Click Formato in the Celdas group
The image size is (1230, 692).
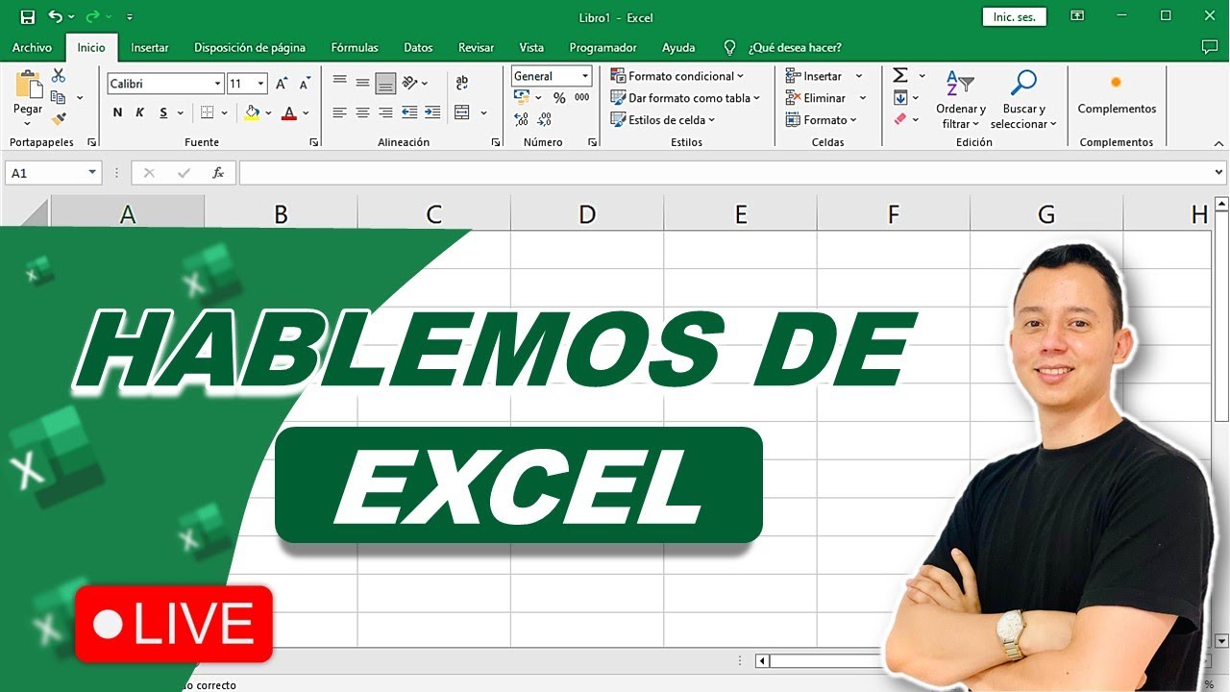tap(823, 120)
